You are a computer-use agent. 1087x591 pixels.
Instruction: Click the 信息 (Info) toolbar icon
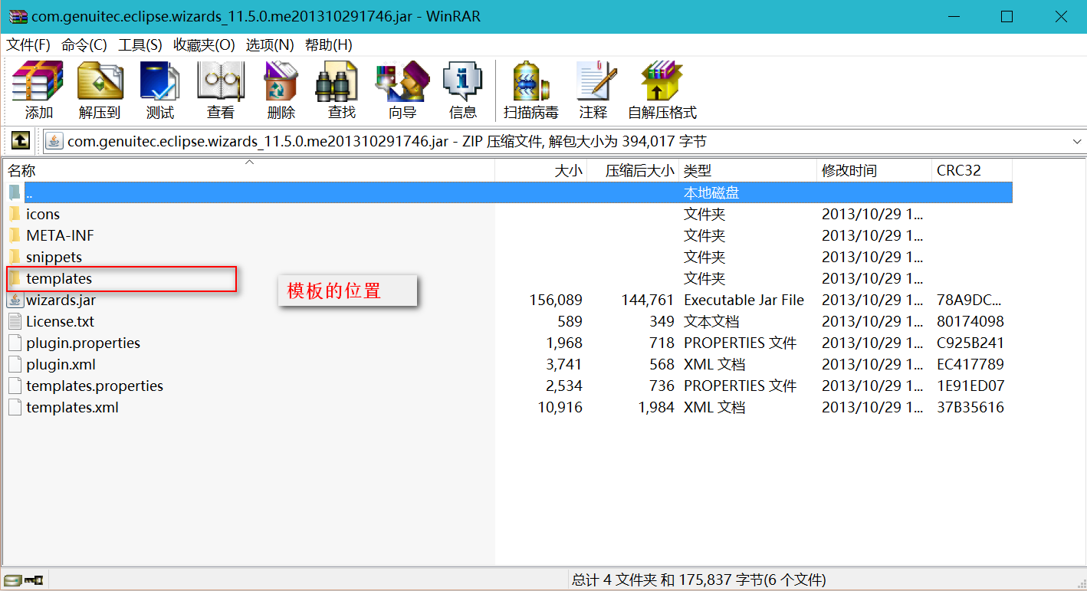(x=462, y=81)
